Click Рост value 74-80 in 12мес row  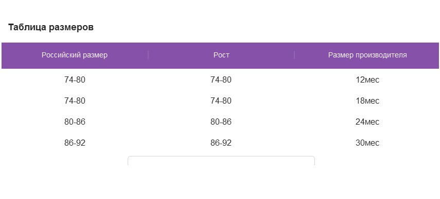pos(221,80)
